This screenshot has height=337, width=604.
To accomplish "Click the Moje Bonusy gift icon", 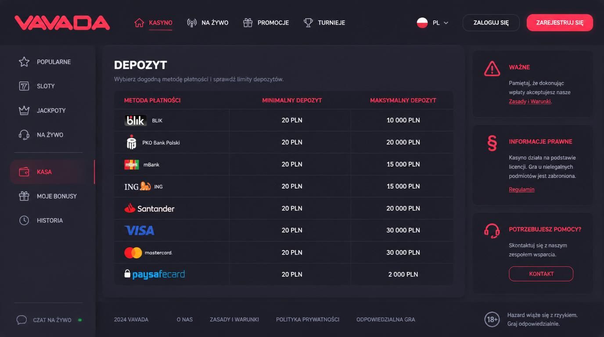I will pyautogui.click(x=24, y=196).
